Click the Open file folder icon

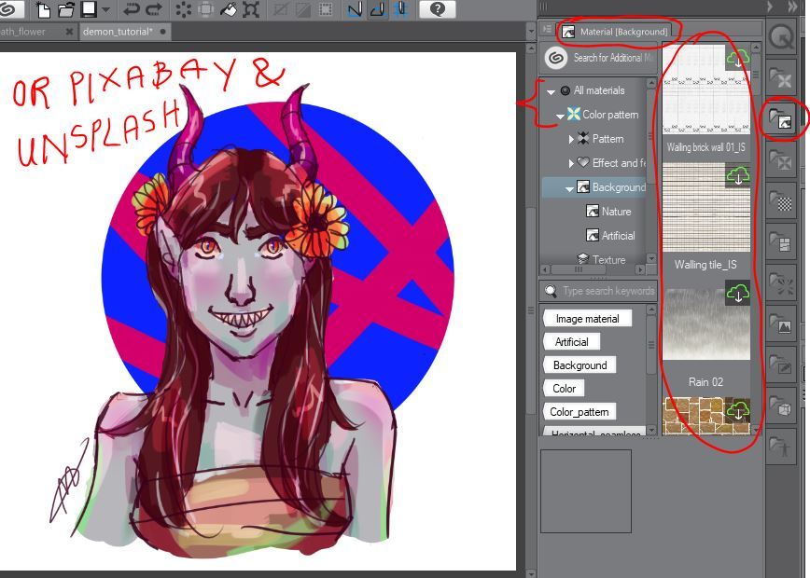click(66, 10)
